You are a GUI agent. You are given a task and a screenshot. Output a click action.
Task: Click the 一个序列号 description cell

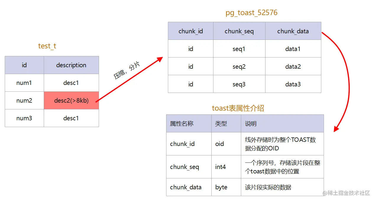(282, 167)
